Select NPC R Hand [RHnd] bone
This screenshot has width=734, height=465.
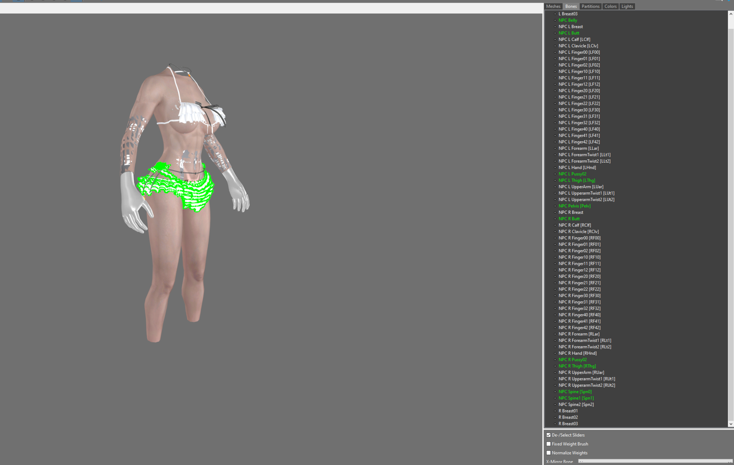click(x=577, y=353)
